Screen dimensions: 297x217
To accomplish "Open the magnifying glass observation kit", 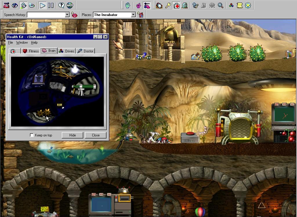I will (x=220, y=5).
